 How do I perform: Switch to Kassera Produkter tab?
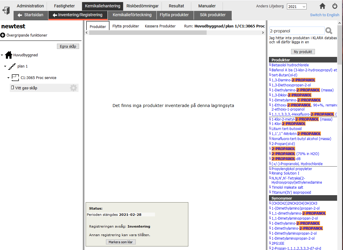pyautogui.click(x=160, y=26)
